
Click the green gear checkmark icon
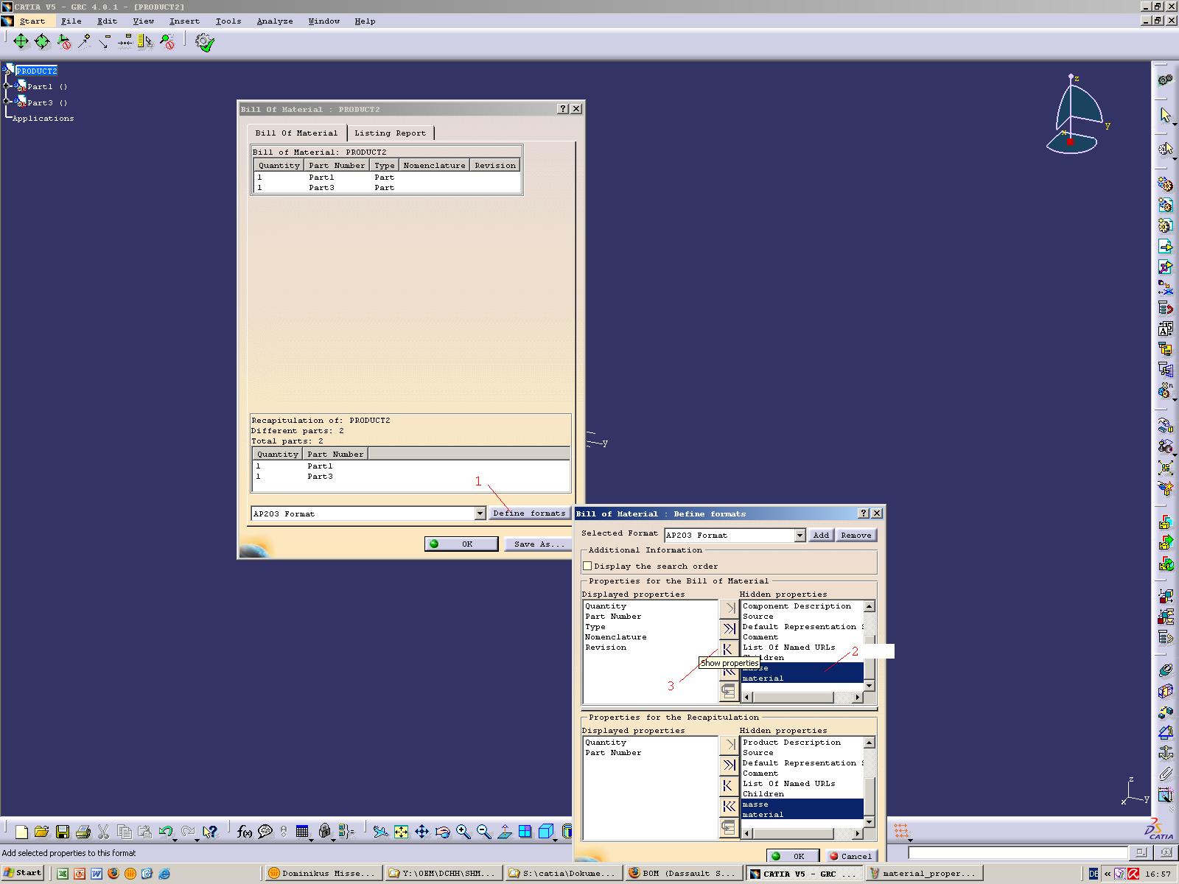[204, 42]
